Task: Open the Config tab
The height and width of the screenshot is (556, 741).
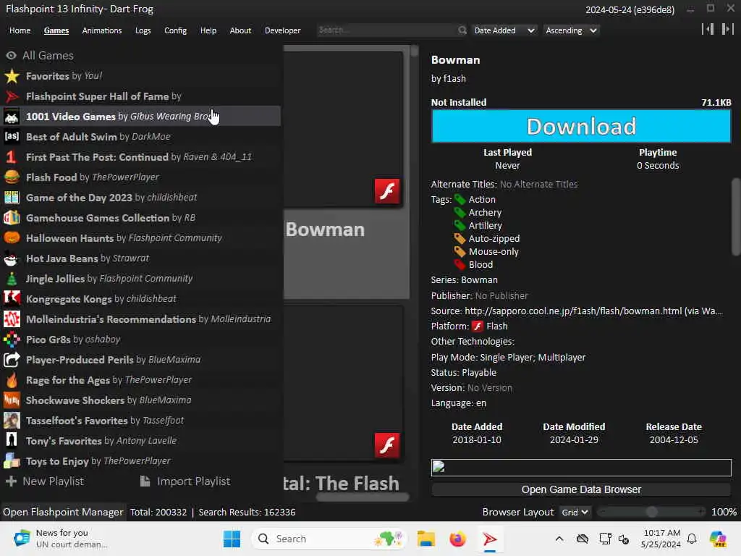Action: coord(175,30)
